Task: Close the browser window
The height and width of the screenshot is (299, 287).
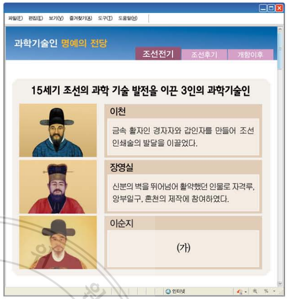Action: (279, 8)
